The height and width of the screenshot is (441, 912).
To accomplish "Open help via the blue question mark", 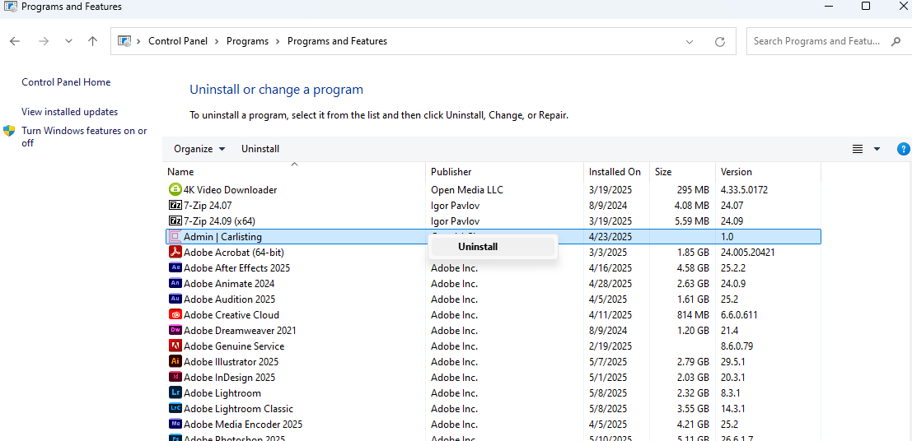I will (x=903, y=149).
